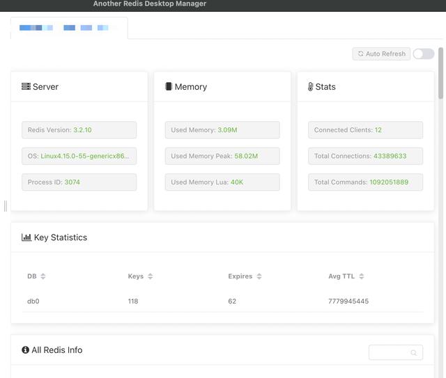
Task: Click the vertical scrollbar thumb
Action: click(x=440, y=73)
